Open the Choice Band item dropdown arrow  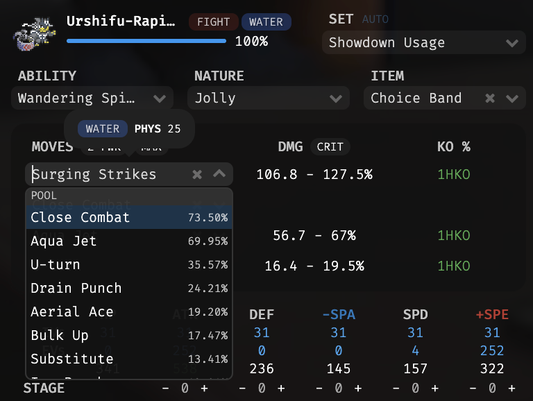click(512, 99)
